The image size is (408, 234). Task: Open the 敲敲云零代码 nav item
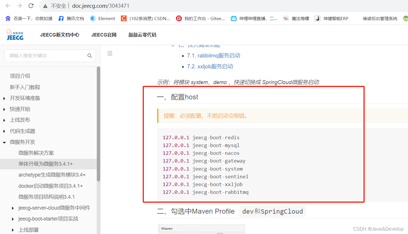[x=142, y=35]
